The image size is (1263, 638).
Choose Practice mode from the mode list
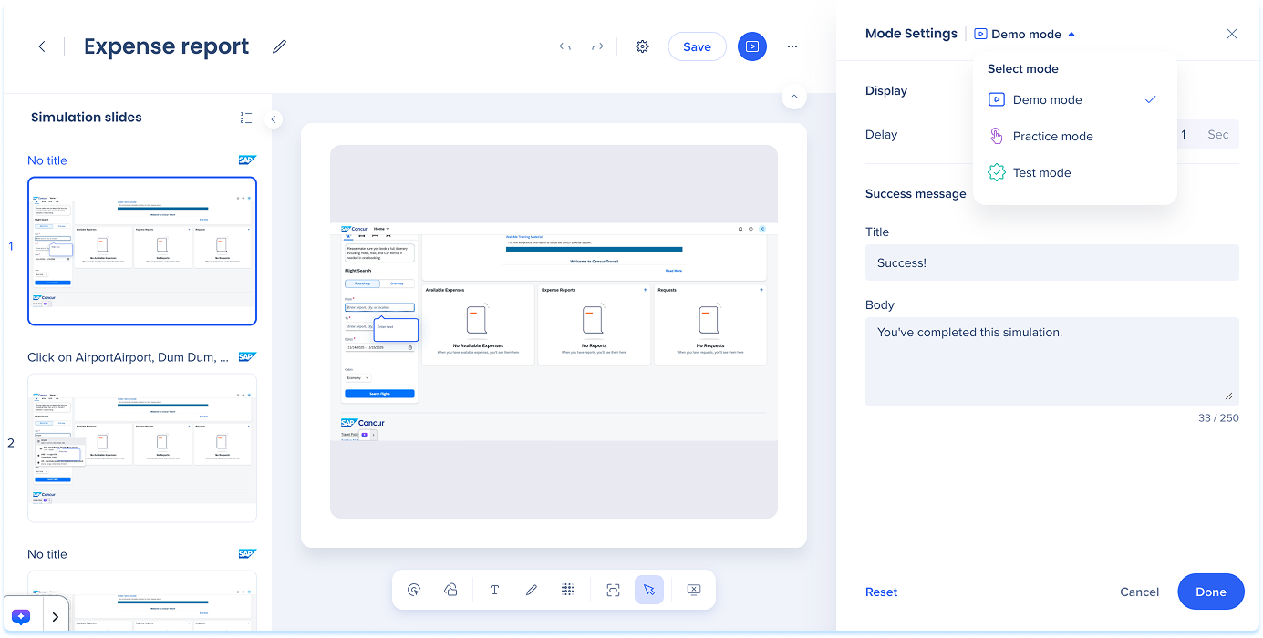[1052, 136]
